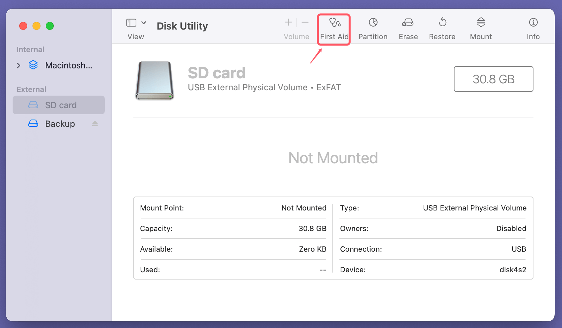Screen dimensions: 562x328
Task: Toggle the sidebar View button
Action: click(x=131, y=23)
